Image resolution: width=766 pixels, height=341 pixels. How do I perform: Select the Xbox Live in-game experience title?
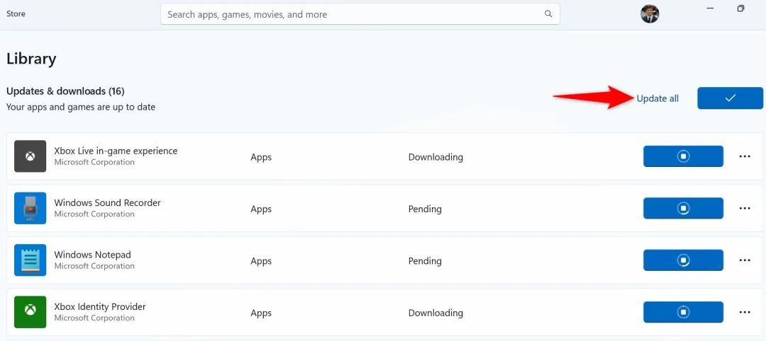point(116,151)
